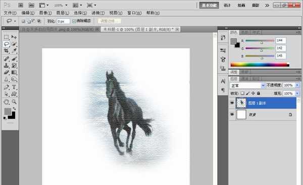Expand the fill 100% slider arrow
This screenshot has width=303, height=185.
click(297, 93)
